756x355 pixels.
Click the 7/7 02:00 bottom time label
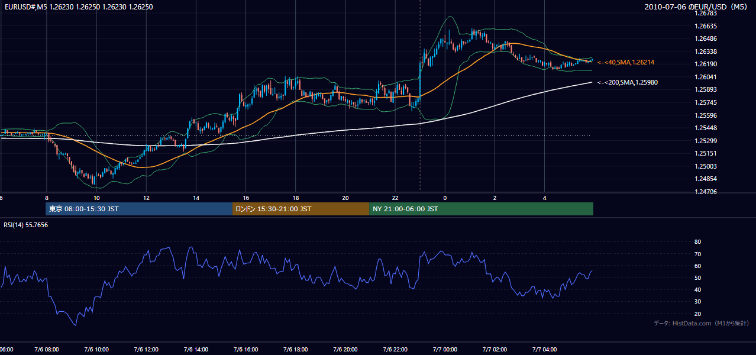(x=495, y=350)
